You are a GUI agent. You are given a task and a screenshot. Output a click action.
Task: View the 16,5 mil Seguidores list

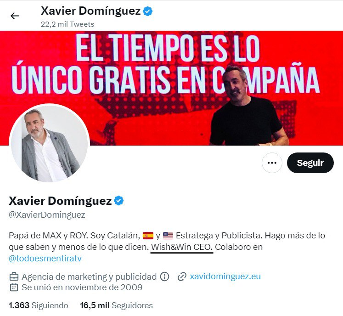(x=116, y=305)
